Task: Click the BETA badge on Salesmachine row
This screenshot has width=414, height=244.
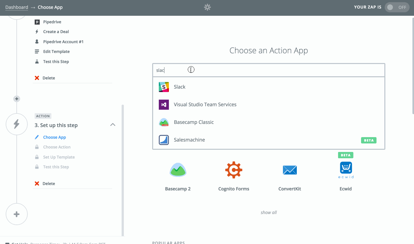Action: [369, 140]
